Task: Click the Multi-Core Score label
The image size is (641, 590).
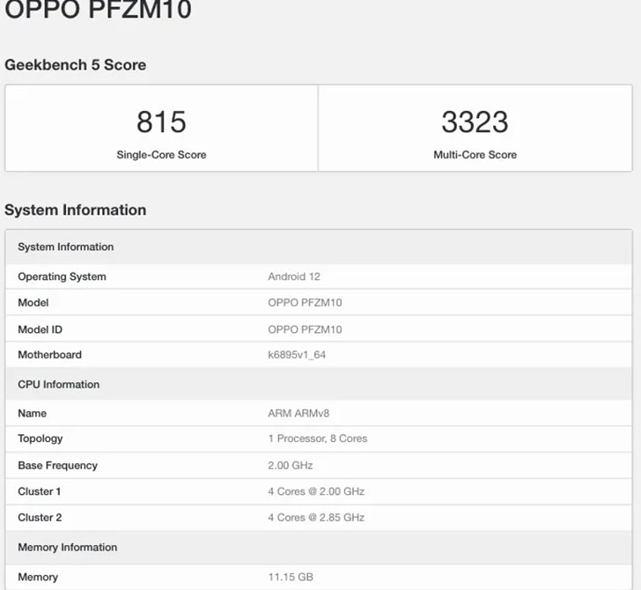Action: pyautogui.click(x=475, y=155)
